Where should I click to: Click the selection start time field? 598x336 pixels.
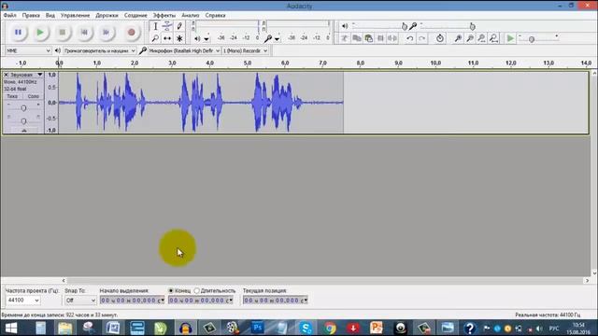tap(132, 301)
